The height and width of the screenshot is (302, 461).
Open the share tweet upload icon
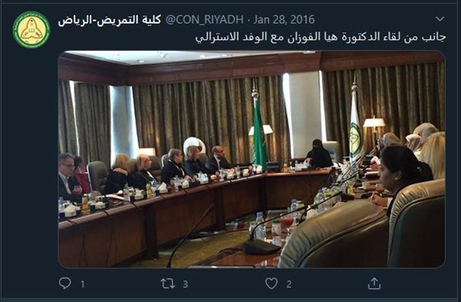coord(374,283)
